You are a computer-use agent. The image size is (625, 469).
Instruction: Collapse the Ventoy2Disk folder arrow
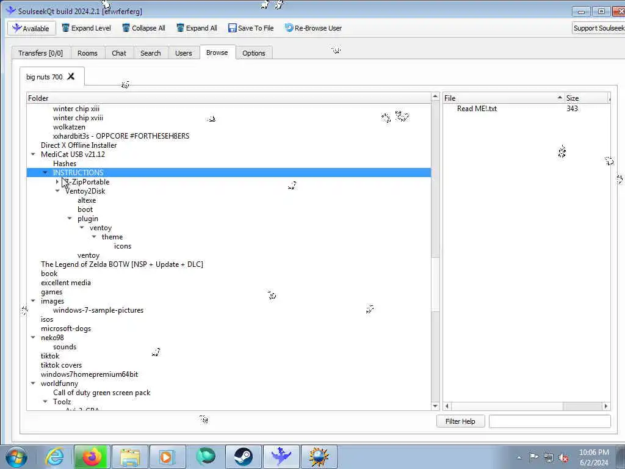(x=57, y=191)
